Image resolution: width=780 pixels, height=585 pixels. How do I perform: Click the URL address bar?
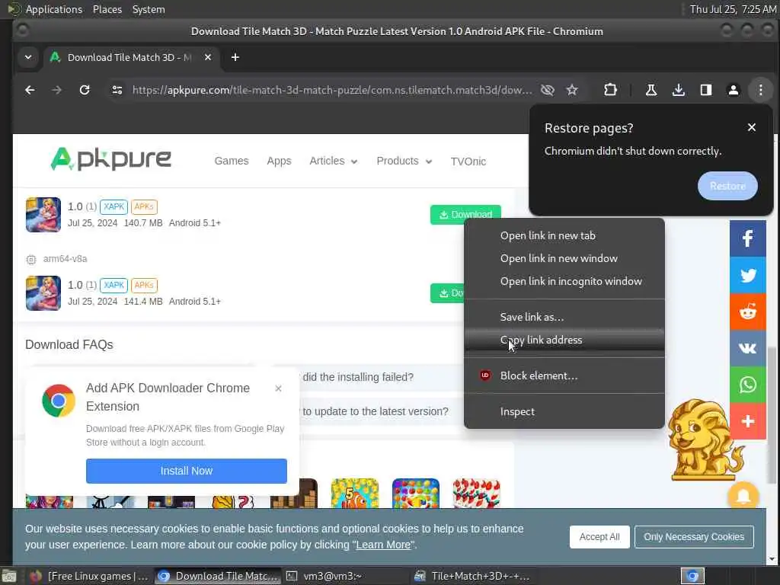pos(332,90)
